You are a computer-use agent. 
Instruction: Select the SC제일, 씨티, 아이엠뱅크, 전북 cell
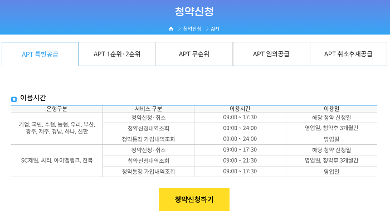pyautogui.click(x=57, y=160)
